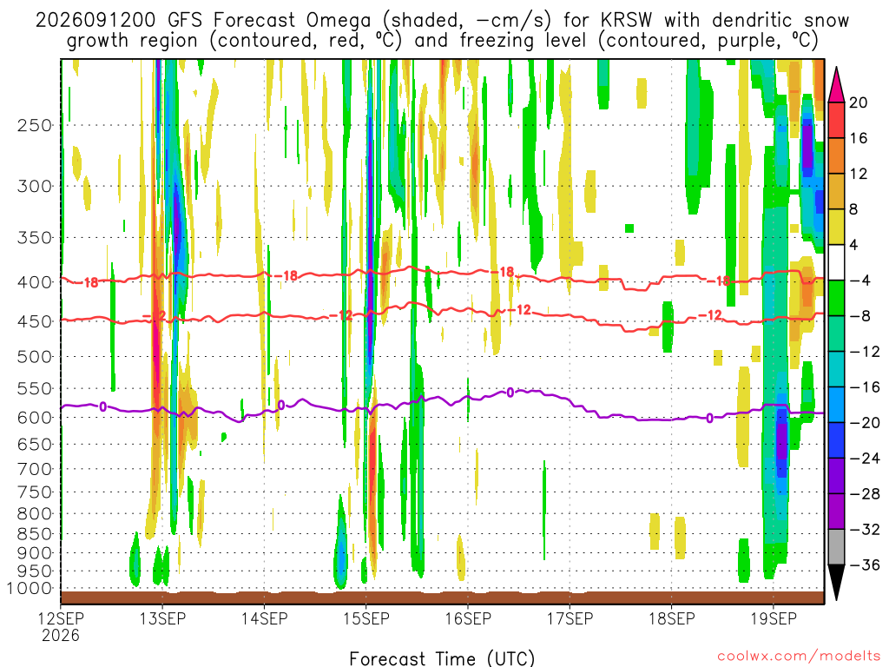Click the 13SEP time axis label
The width and height of the screenshot is (889, 667).
point(162,618)
